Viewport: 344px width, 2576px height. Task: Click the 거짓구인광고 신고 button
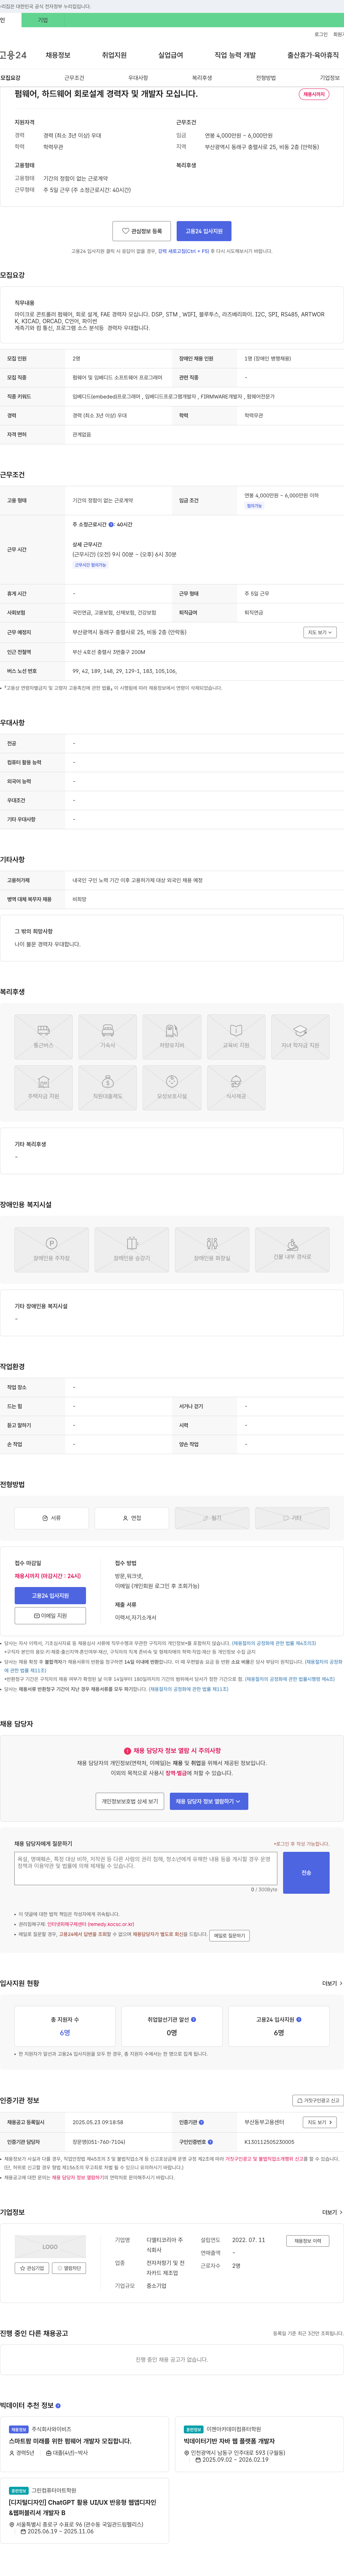(317, 2100)
